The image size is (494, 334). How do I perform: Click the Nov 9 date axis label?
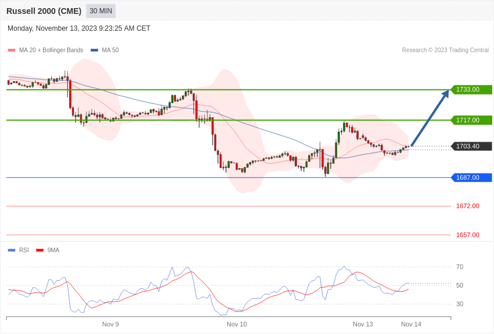[110, 324]
